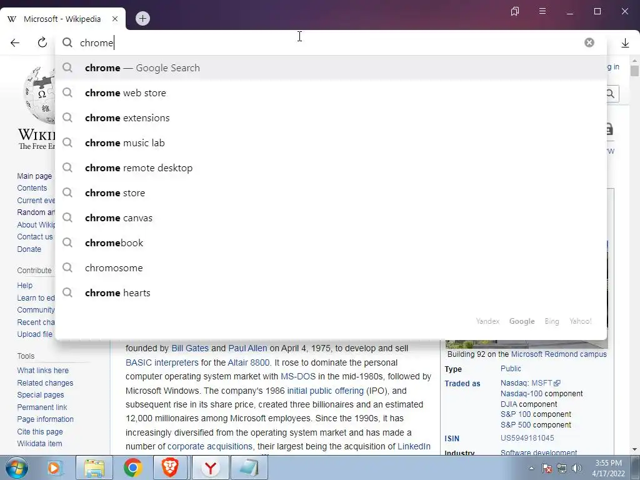The image size is (640, 480).
Task: Open Cite this page link
Action: point(40,431)
